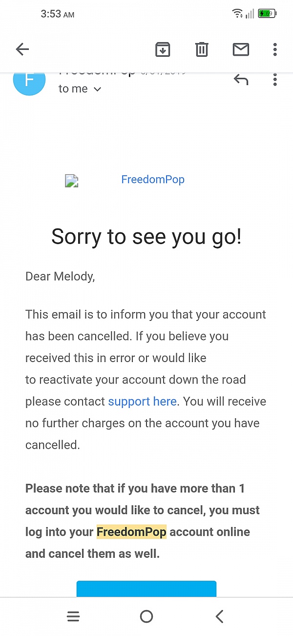Open the FreedomPop header link
This screenshot has width=293, height=636.
click(x=153, y=180)
